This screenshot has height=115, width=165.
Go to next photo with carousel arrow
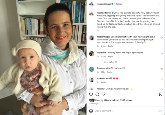(83, 57)
